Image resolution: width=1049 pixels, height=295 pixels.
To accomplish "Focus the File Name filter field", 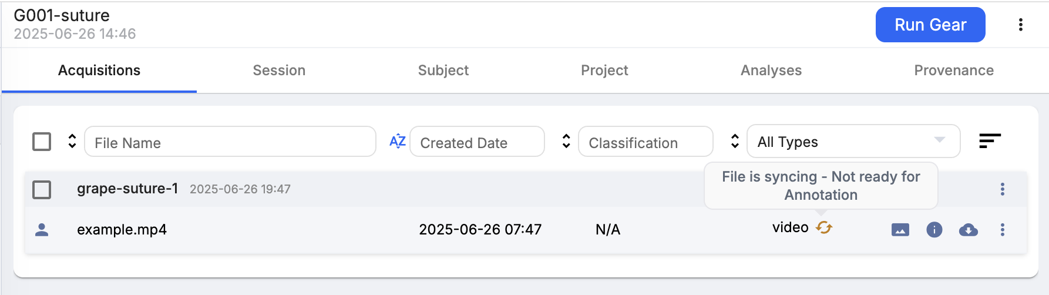I will click(x=230, y=142).
